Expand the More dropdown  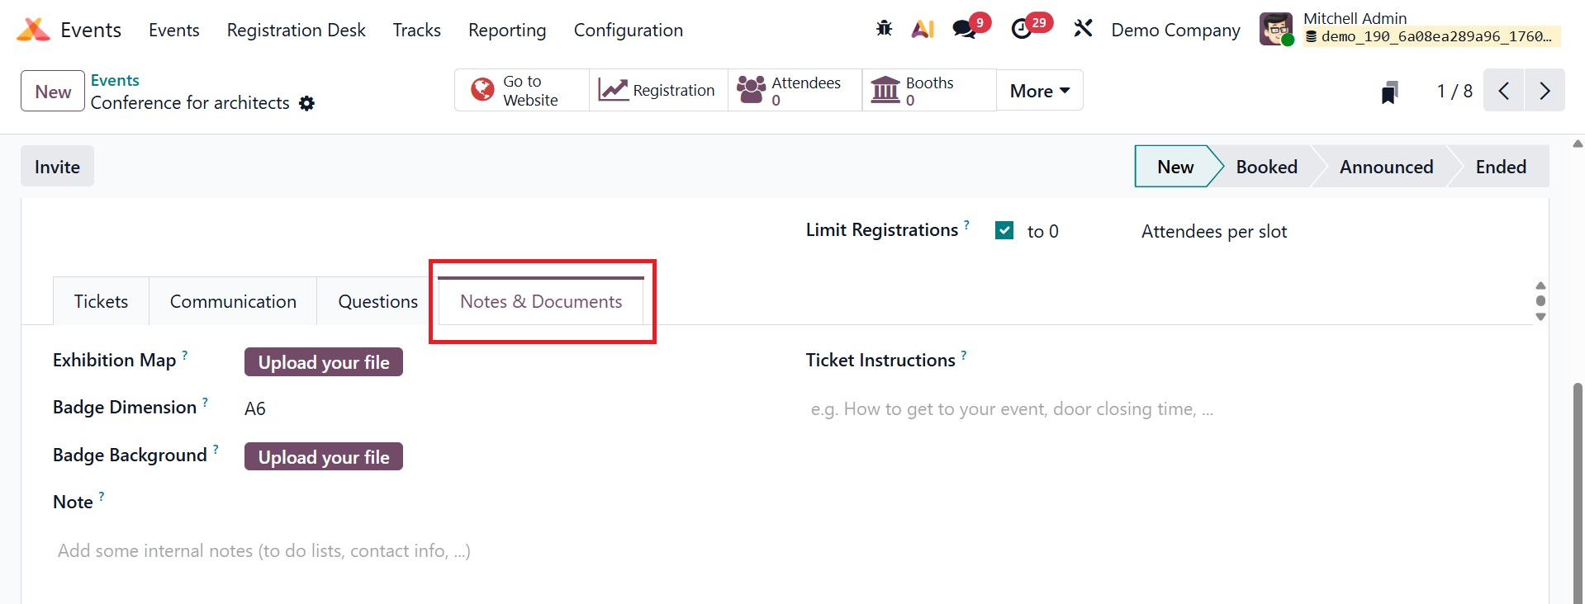click(x=1039, y=91)
